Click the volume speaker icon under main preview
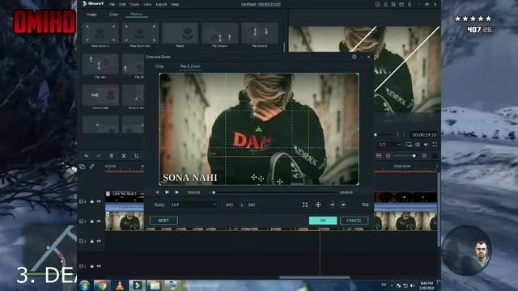The image size is (518, 291). pyautogui.click(x=427, y=145)
